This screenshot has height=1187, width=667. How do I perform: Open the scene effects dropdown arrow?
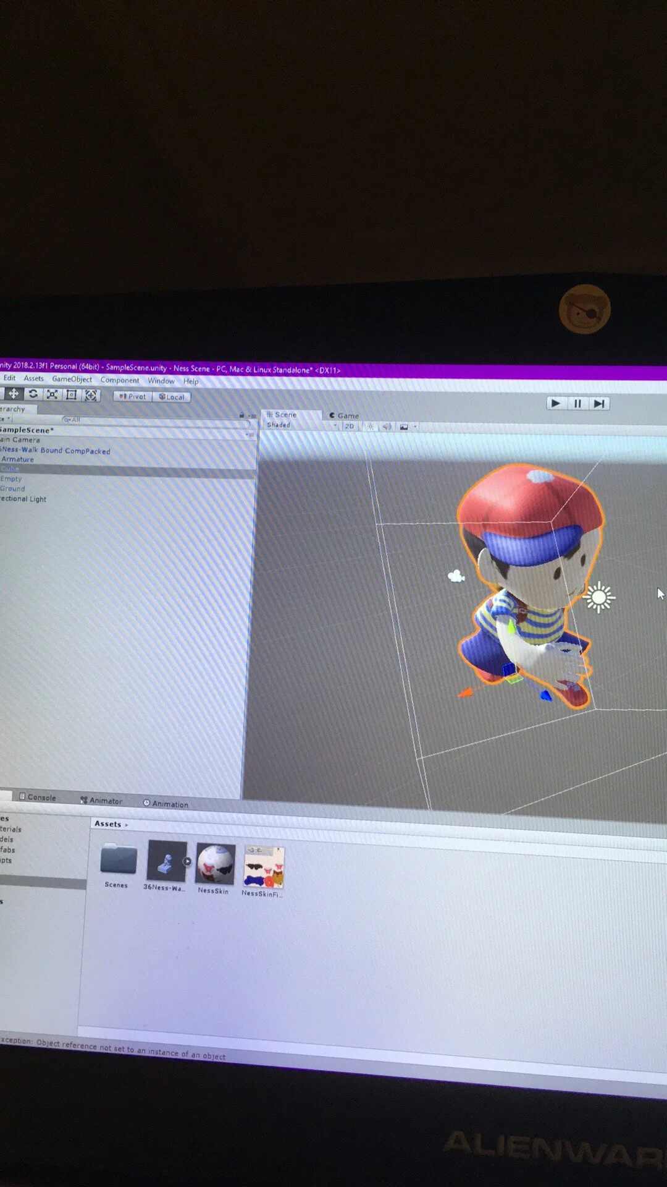415,427
